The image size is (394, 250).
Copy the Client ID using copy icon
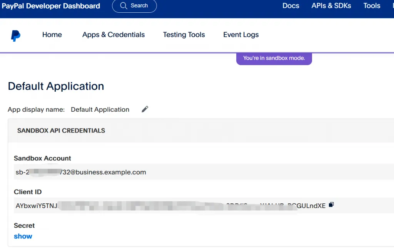pyautogui.click(x=331, y=205)
